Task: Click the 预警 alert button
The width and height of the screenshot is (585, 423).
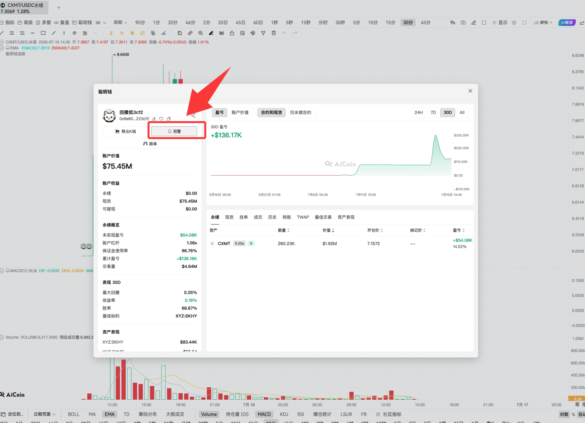Action: click(x=174, y=131)
